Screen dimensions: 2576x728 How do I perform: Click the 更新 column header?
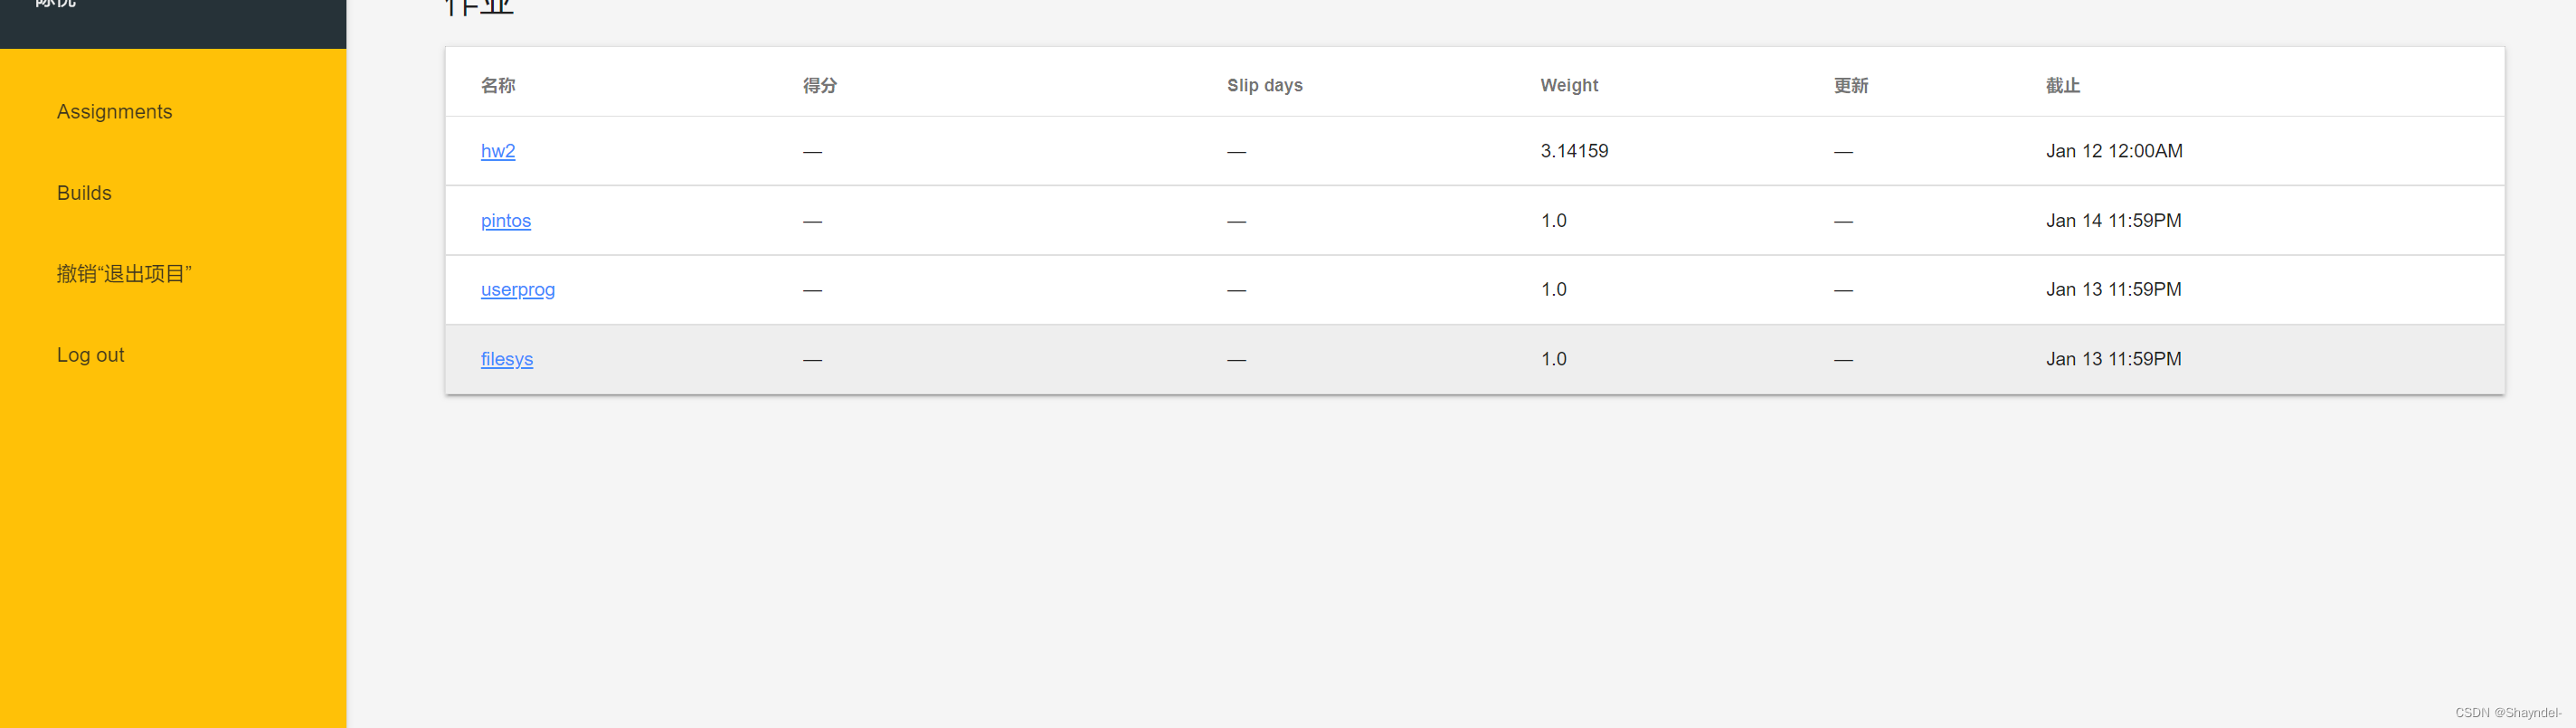(x=1851, y=86)
